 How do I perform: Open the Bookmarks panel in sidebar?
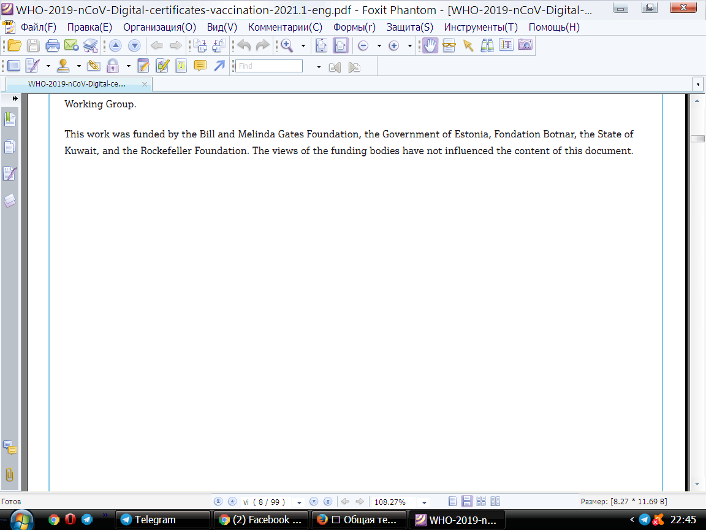pyautogui.click(x=10, y=120)
